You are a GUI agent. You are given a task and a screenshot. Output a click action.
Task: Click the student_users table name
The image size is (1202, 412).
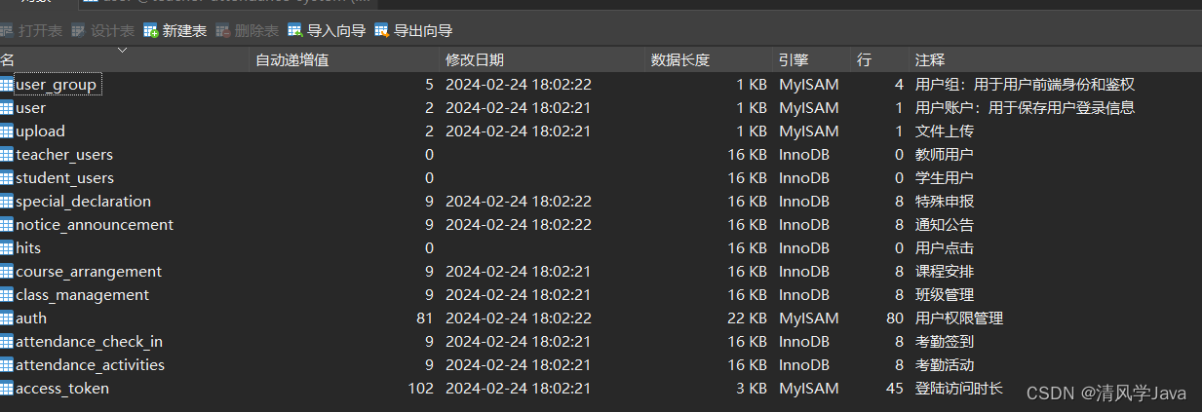(x=64, y=178)
